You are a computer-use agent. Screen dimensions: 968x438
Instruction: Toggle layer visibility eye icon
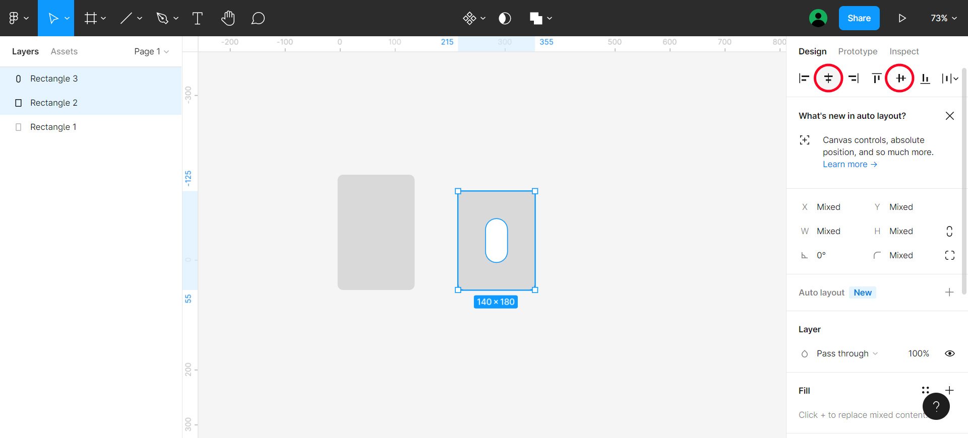tap(949, 353)
